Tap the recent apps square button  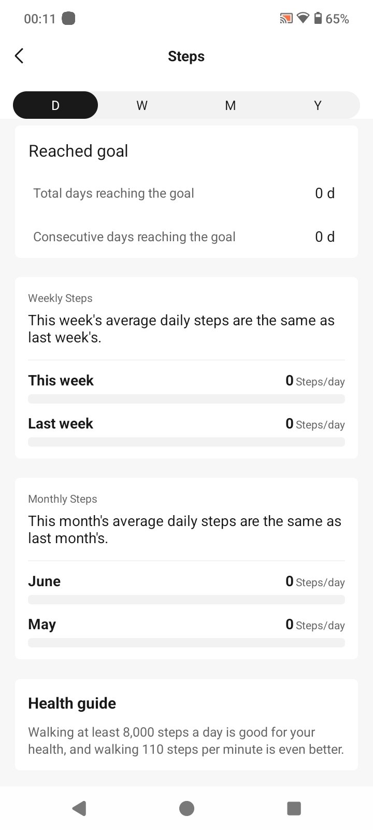pos(294,808)
